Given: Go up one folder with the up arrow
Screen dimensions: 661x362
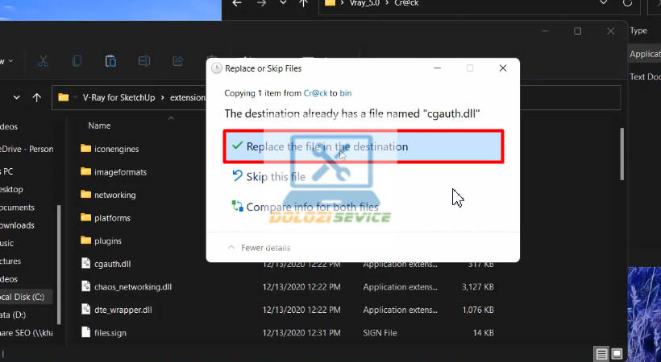Looking at the screenshot, I should (36, 97).
